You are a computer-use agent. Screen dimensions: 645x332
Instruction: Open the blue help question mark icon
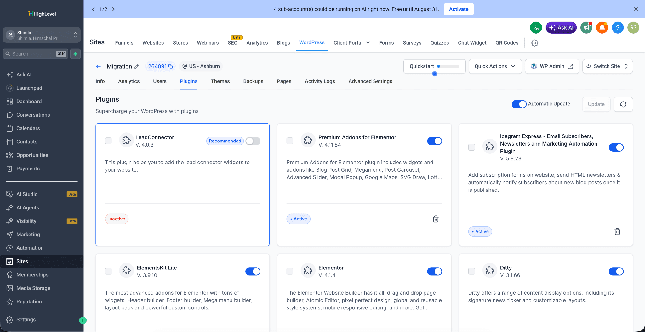[618, 28]
